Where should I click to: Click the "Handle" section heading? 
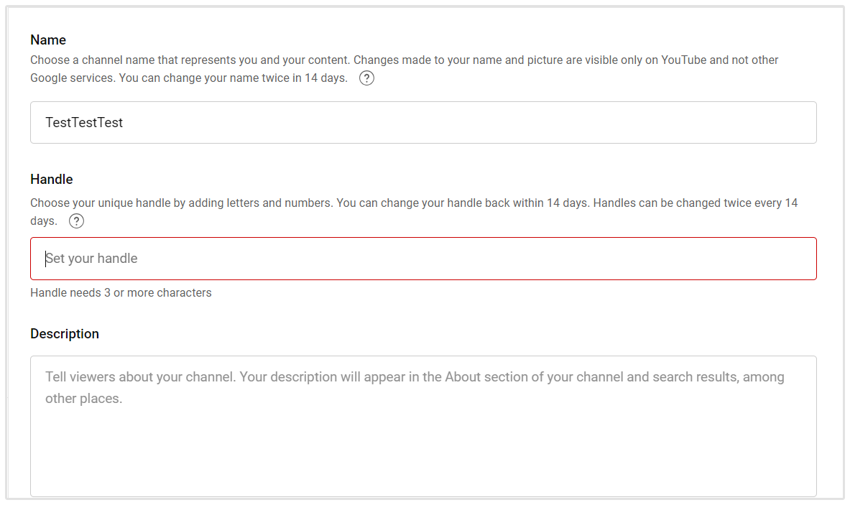click(x=52, y=180)
